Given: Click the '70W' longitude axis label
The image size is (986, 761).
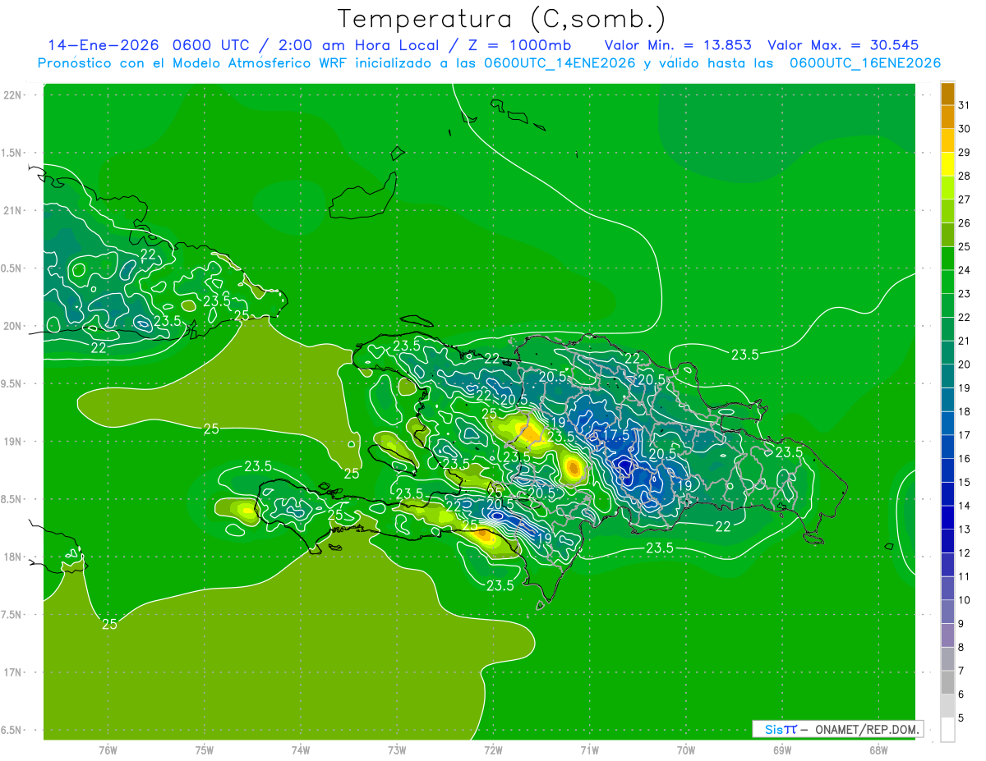Looking at the screenshot, I should (x=686, y=750).
